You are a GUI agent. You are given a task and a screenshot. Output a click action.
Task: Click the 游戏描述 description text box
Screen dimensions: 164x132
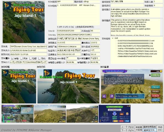(137, 27)
